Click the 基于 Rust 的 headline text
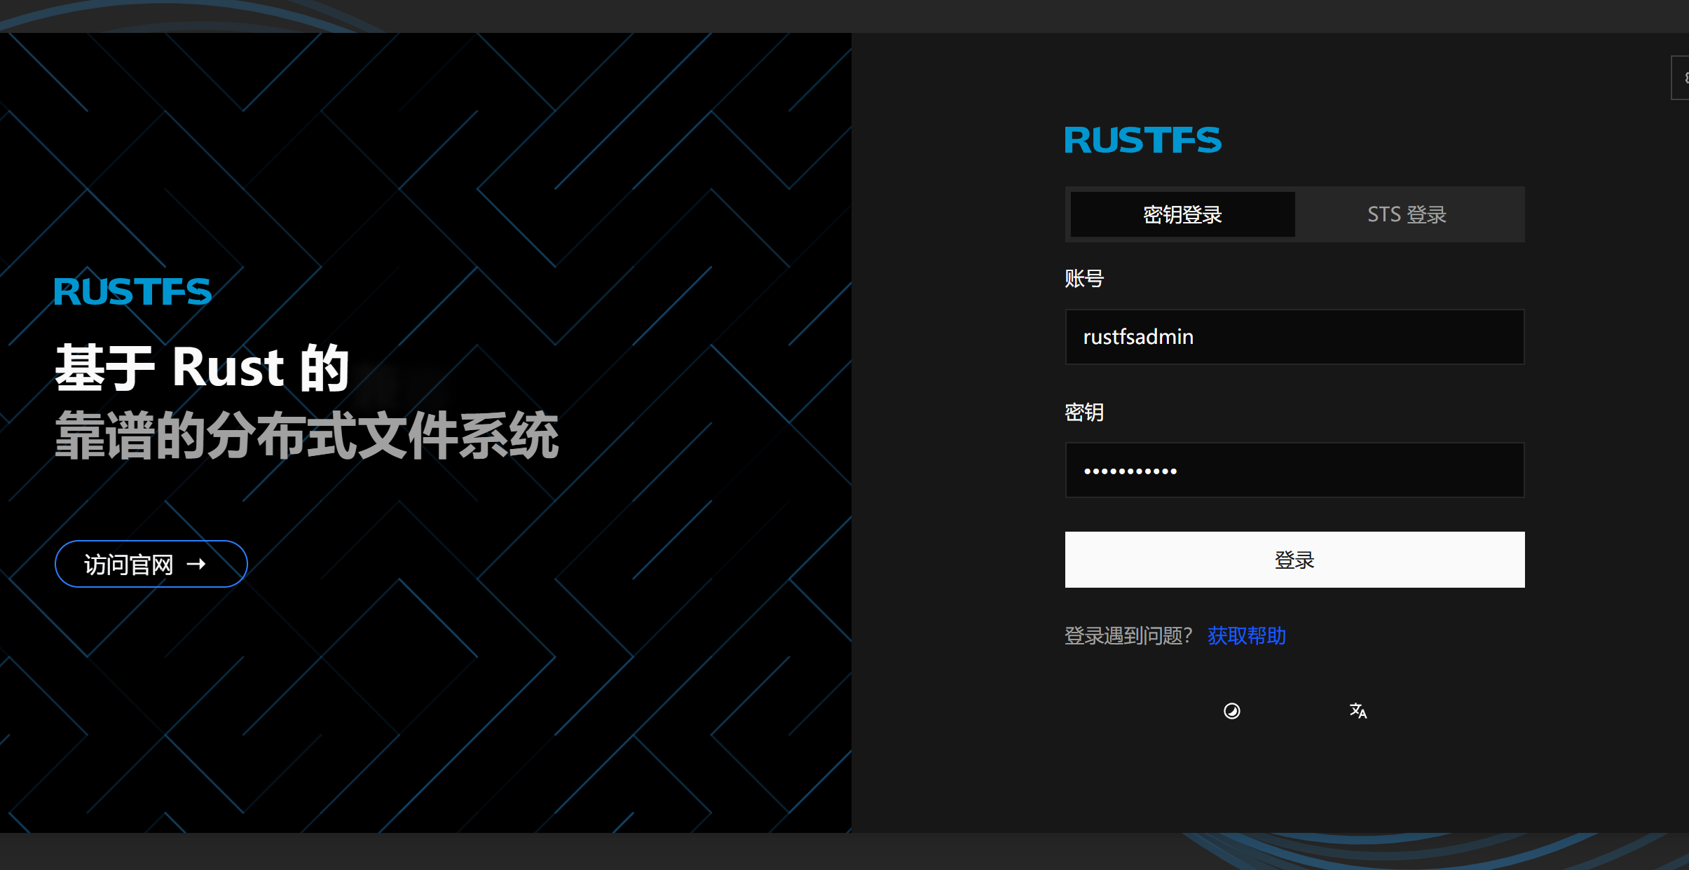The image size is (1689, 870). (202, 368)
